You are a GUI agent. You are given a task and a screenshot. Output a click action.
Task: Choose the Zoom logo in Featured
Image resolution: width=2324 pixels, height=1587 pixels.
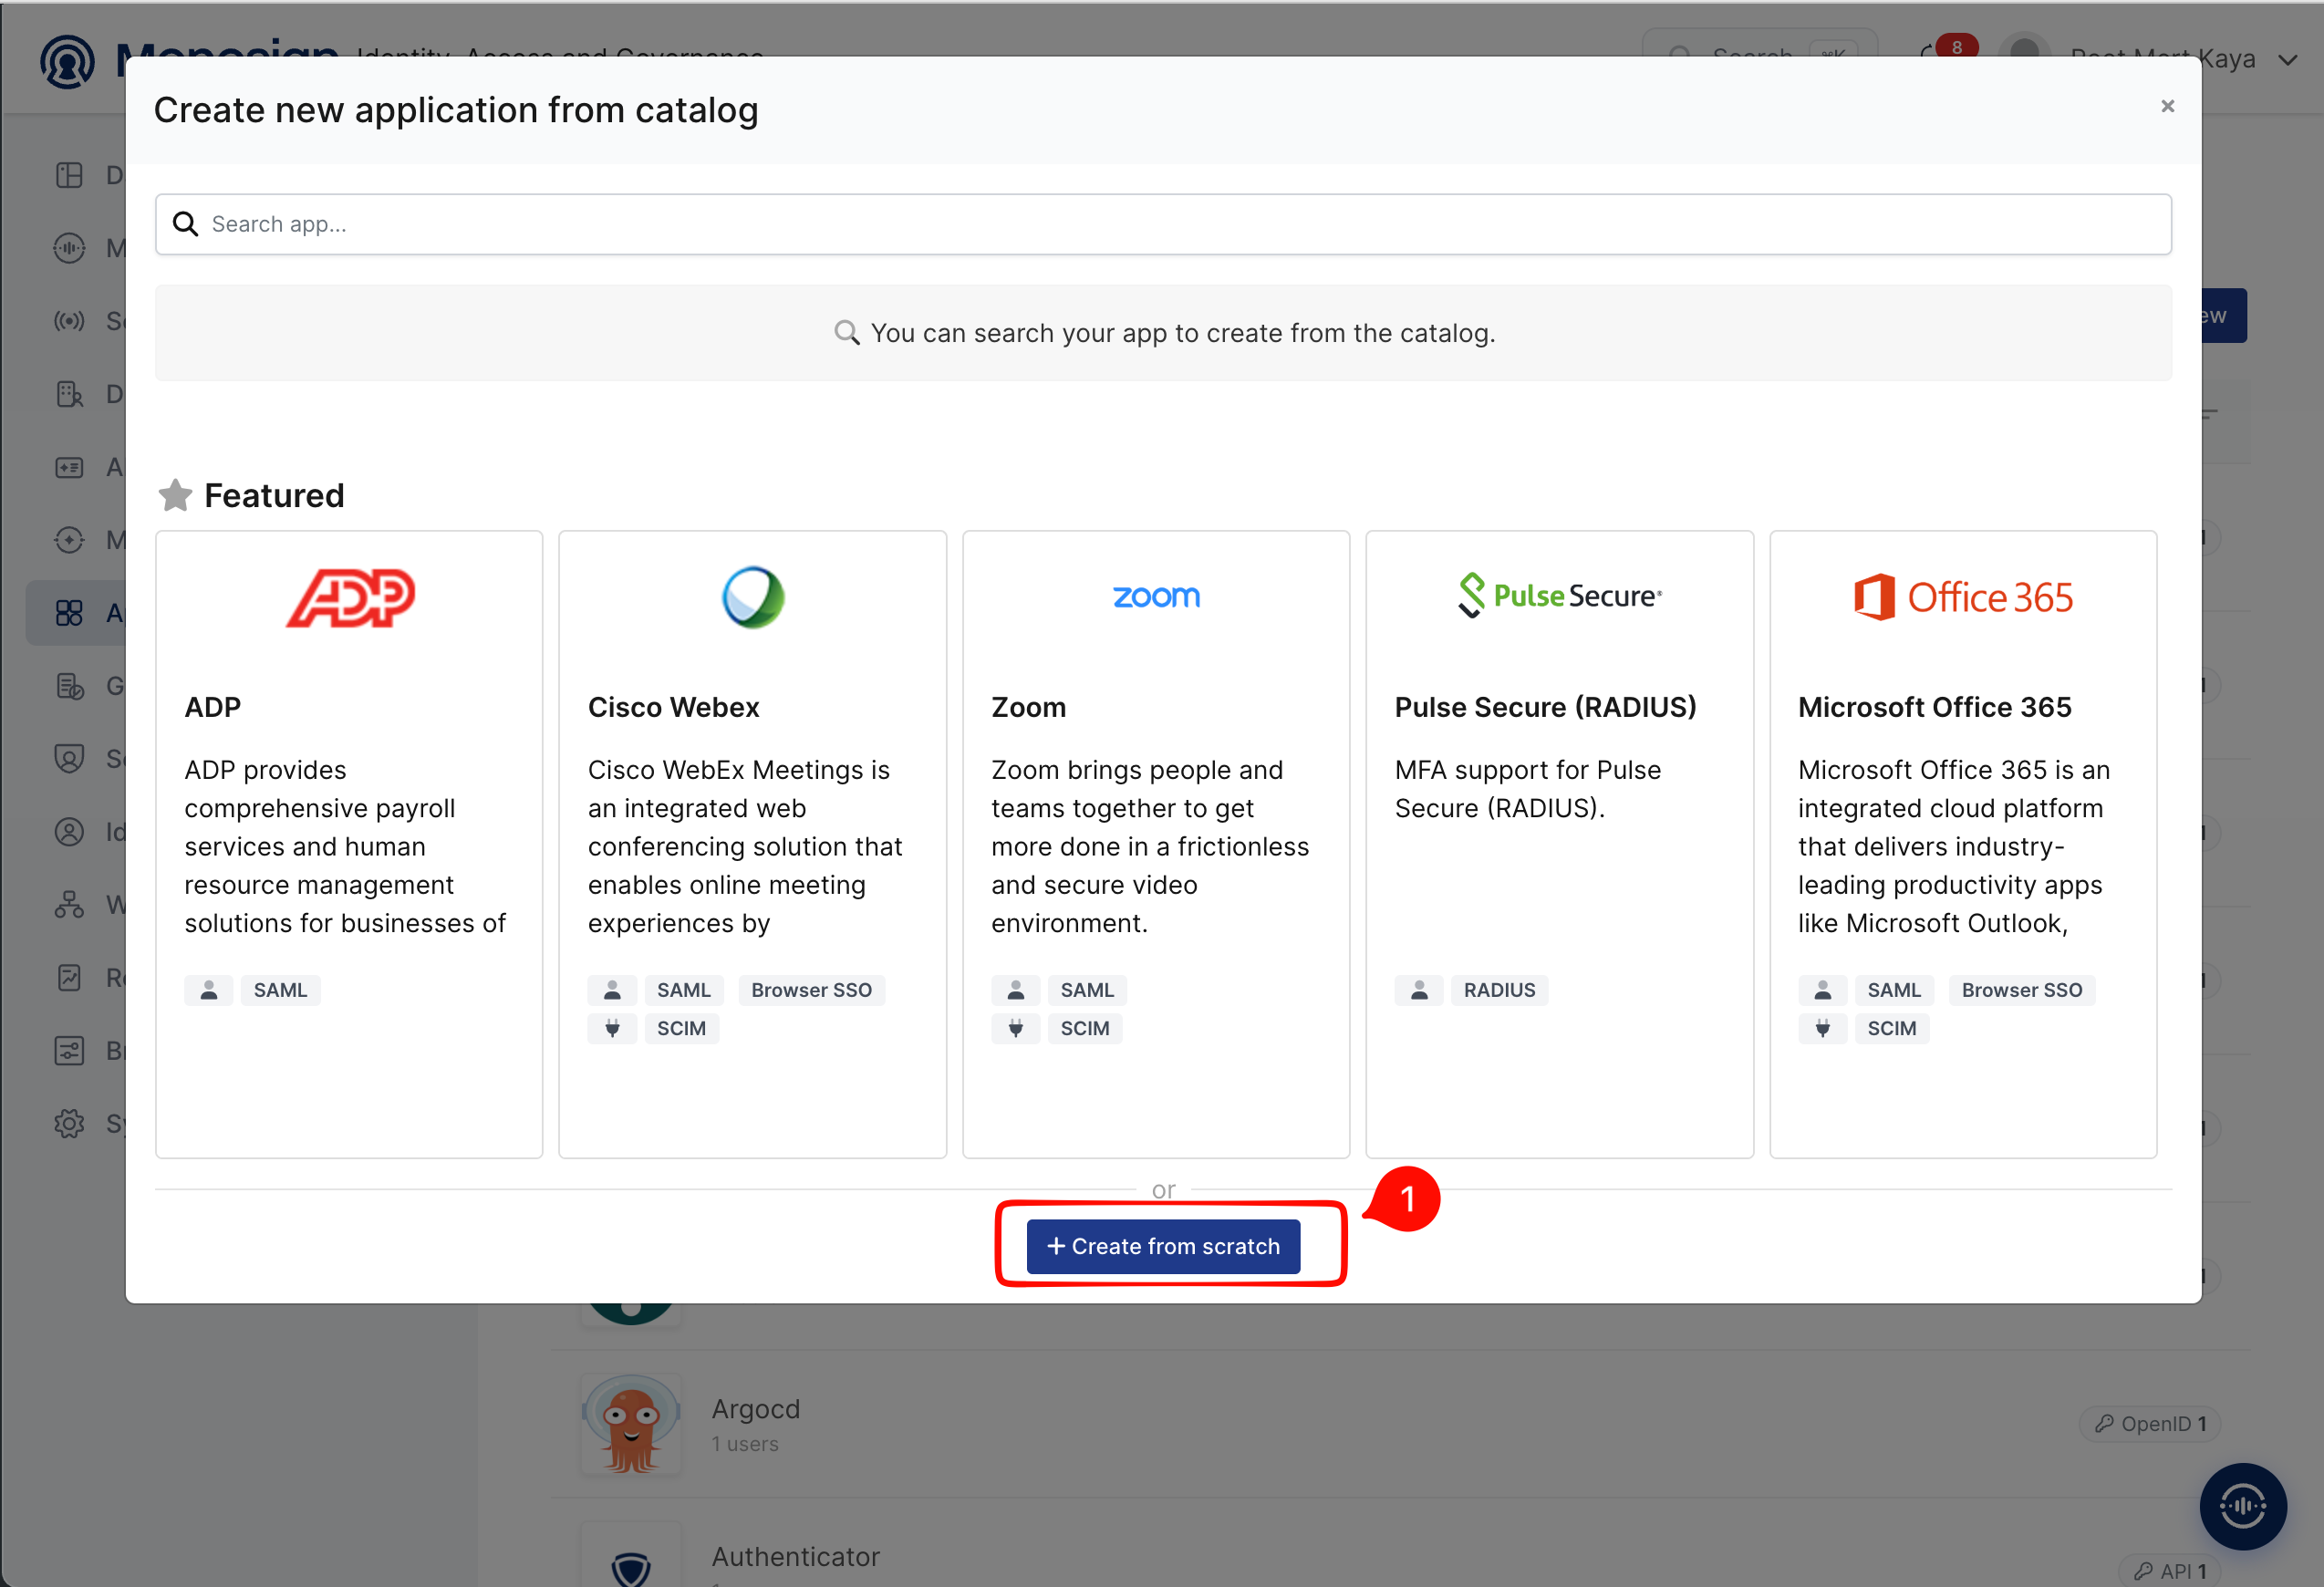1156,597
